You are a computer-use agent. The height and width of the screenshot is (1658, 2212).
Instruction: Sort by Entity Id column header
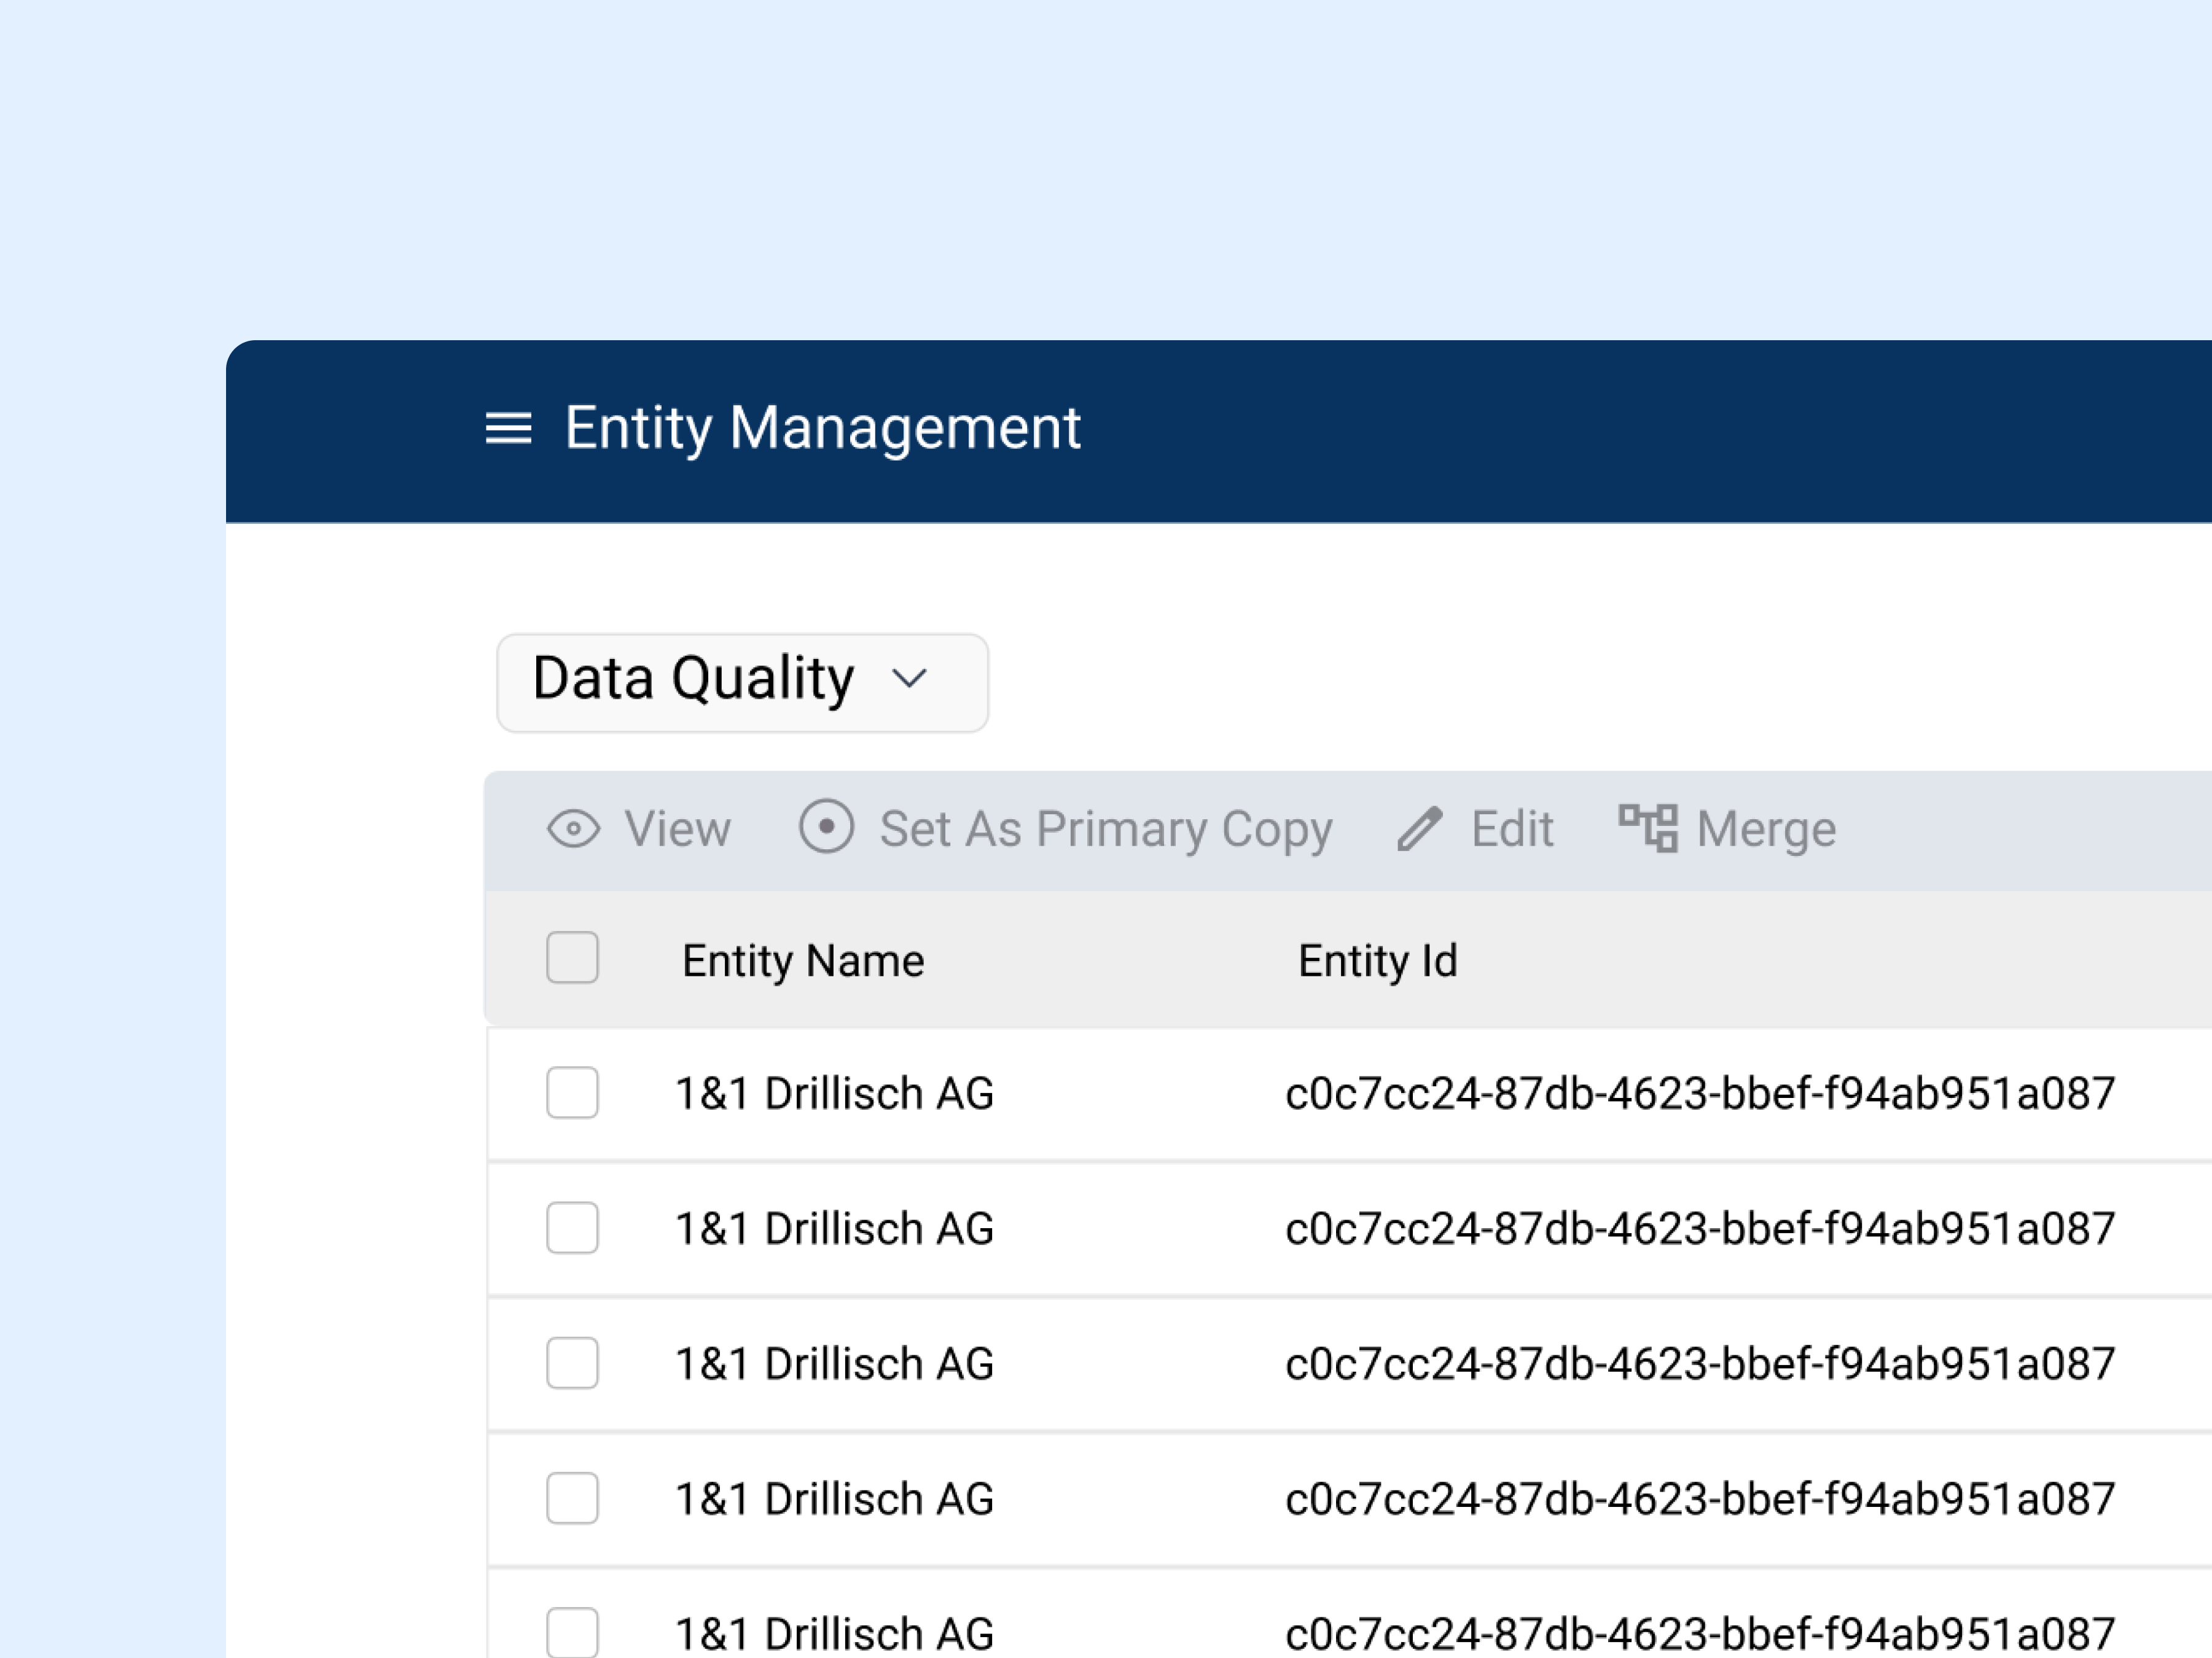pos(1377,960)
